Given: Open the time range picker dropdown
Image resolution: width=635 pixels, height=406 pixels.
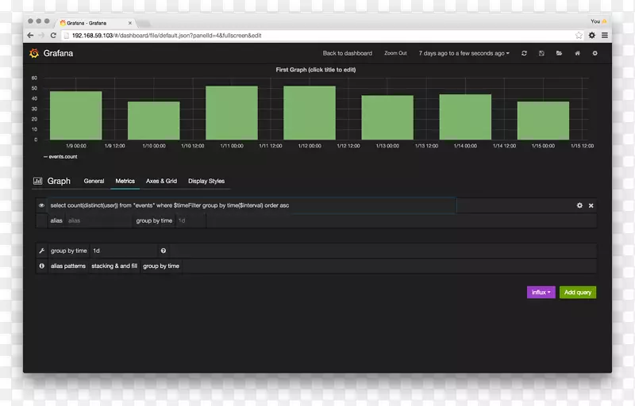Looking at the screenshot, I should pos(464,53).
